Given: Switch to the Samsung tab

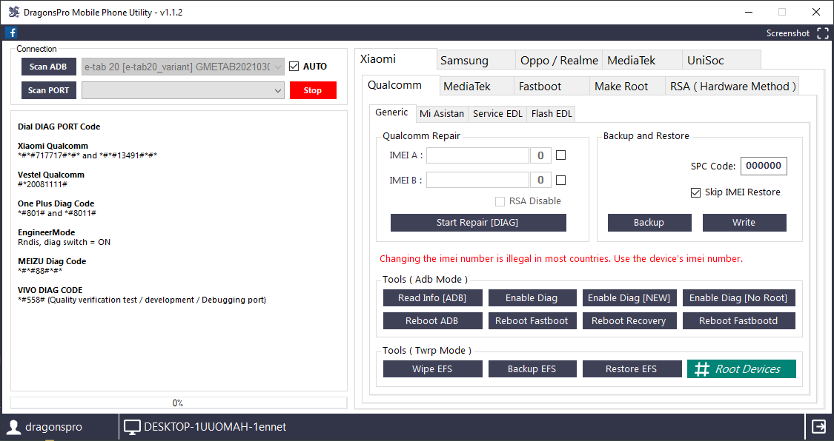Looking at the screenshot, I should coord(476,61).
